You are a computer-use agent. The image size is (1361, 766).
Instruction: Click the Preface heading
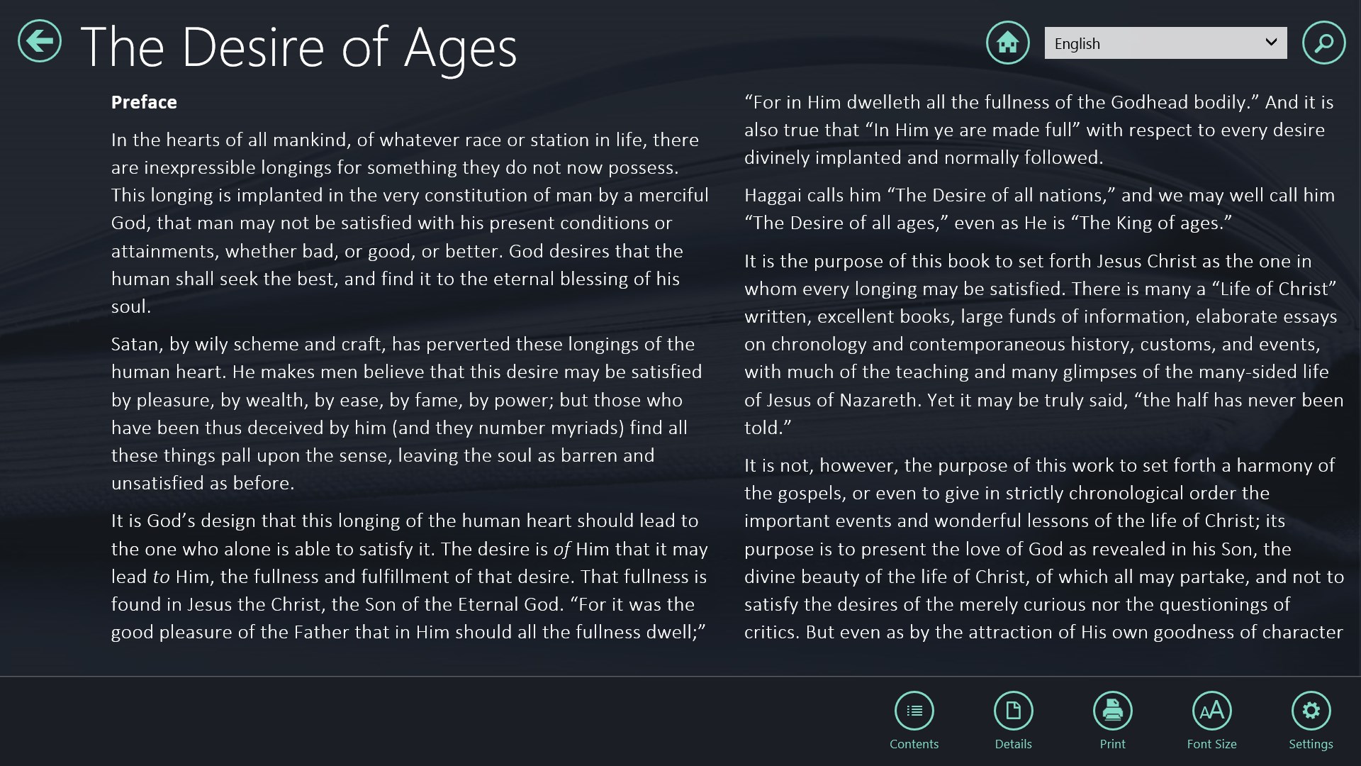[144, 102]
